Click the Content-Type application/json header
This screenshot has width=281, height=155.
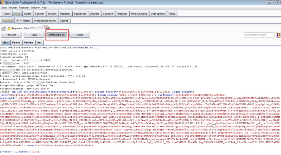pos(24,73)
